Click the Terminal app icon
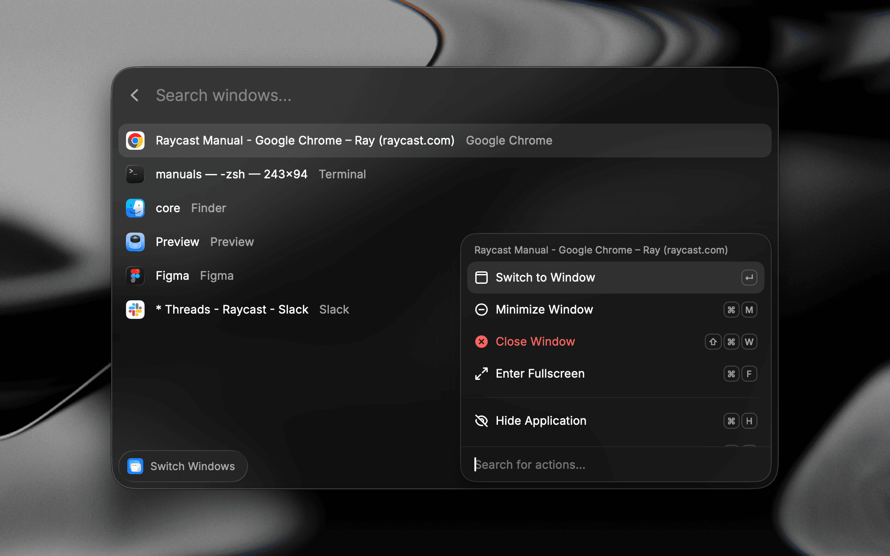 point(135,174)
